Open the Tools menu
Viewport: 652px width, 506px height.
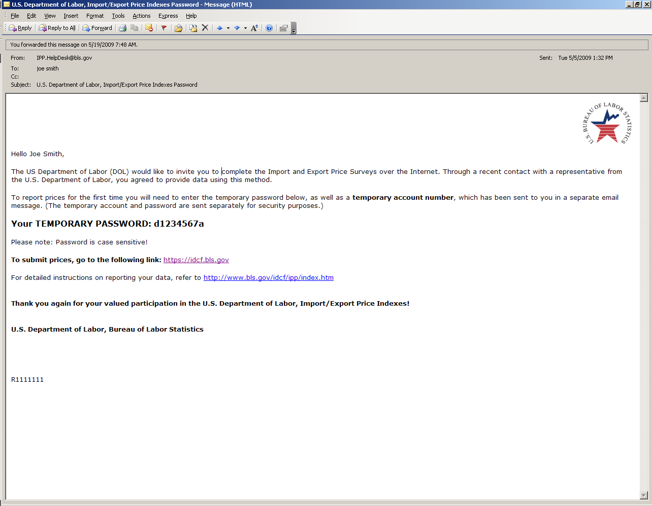[x=118, y=16]
